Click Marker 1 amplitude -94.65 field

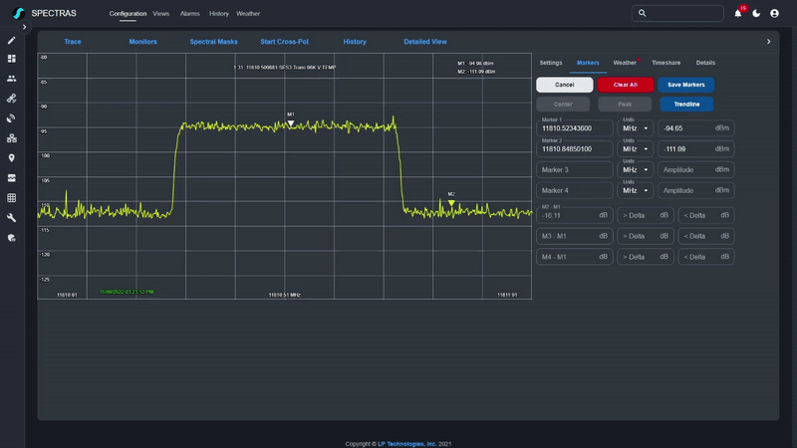[x=695, y=128]
